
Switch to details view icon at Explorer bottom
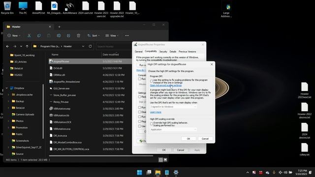[x=160, y=160]
